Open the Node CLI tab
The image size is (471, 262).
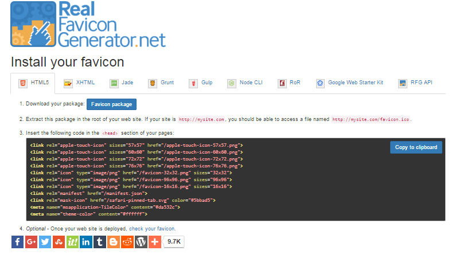[x=245, y=83]
